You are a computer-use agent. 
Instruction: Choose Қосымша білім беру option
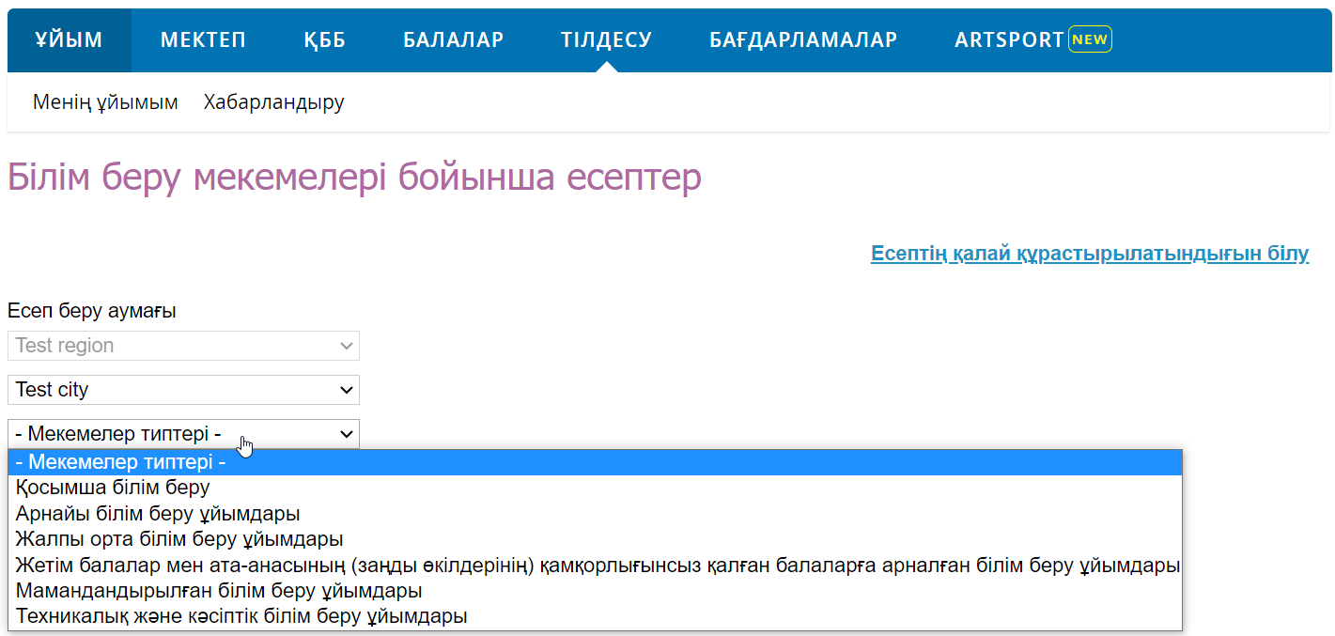coord(113,488)
